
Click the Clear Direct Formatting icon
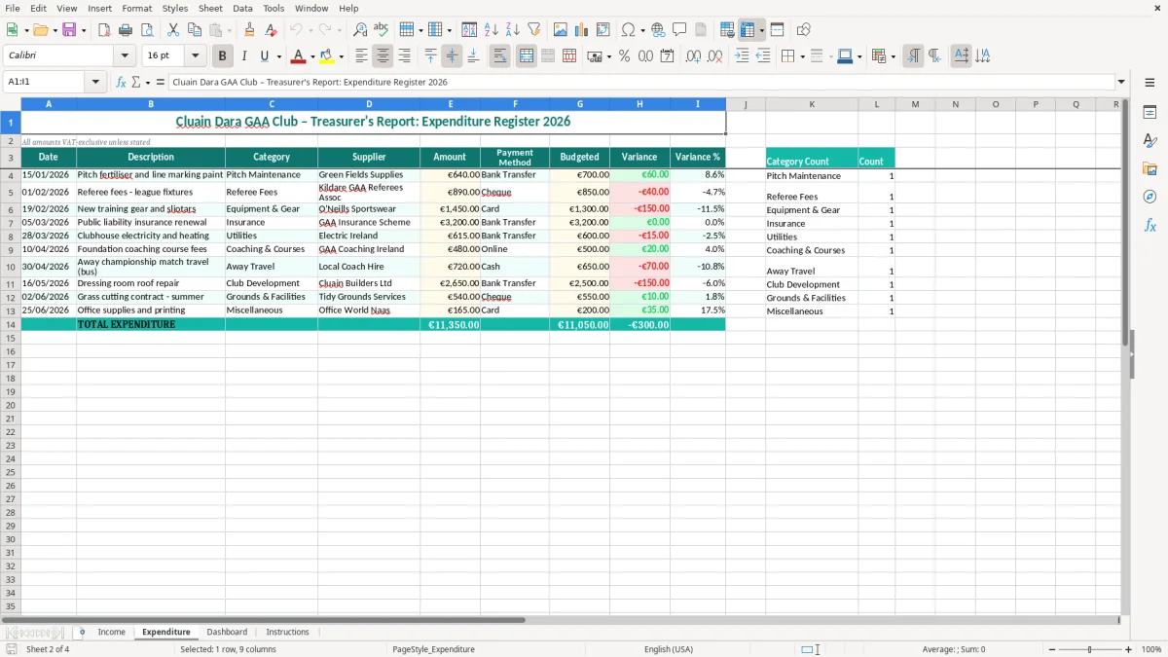coord(271,30)
